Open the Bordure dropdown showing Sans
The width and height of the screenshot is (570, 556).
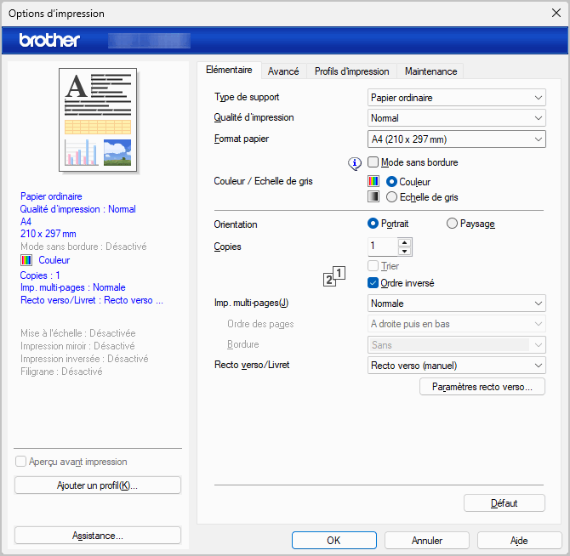(457, 344)
